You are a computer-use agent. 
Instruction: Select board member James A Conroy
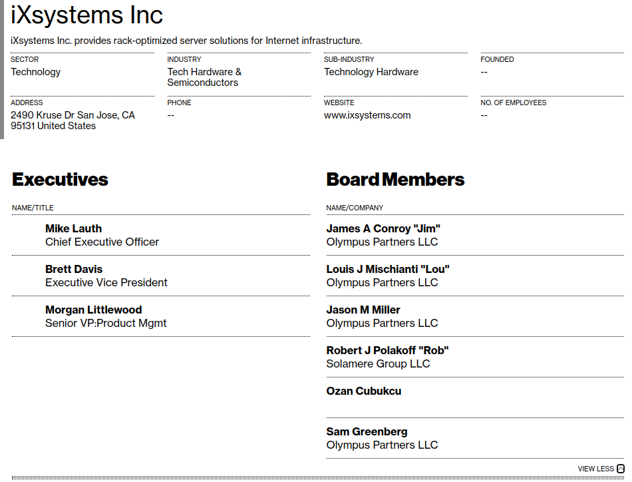[383, 229]
